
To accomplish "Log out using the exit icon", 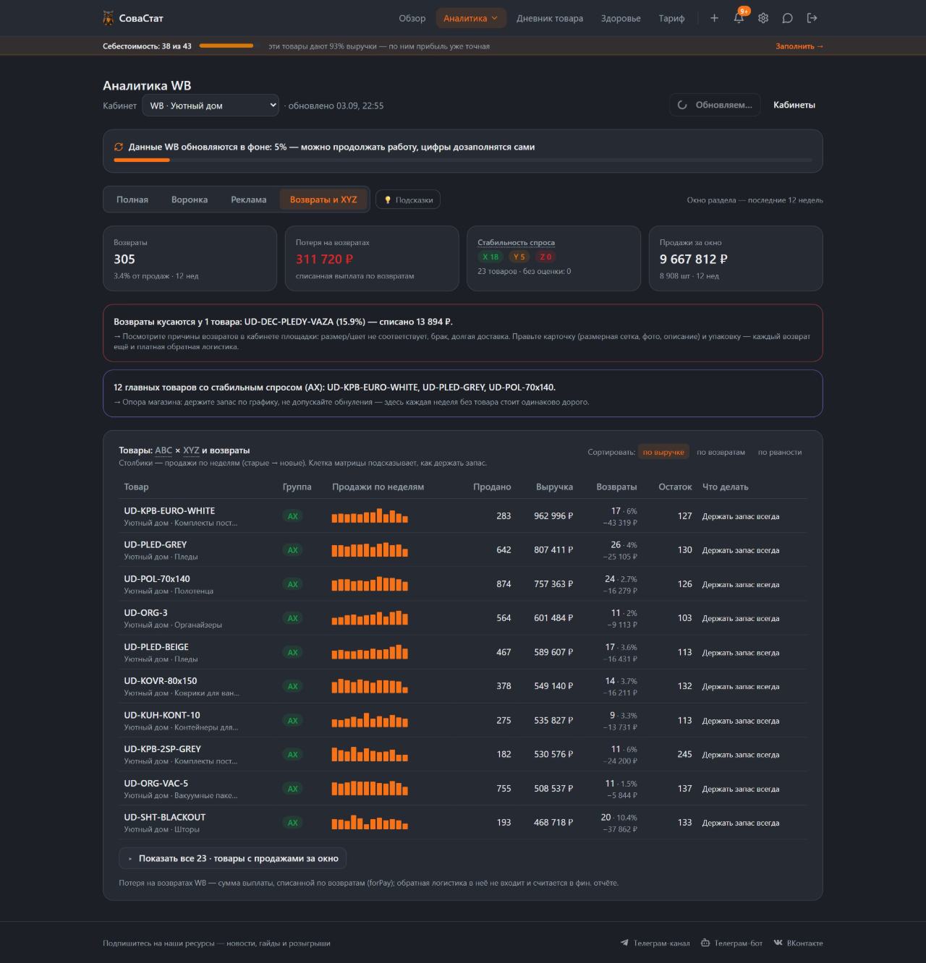I will click(x=812, y=18).
